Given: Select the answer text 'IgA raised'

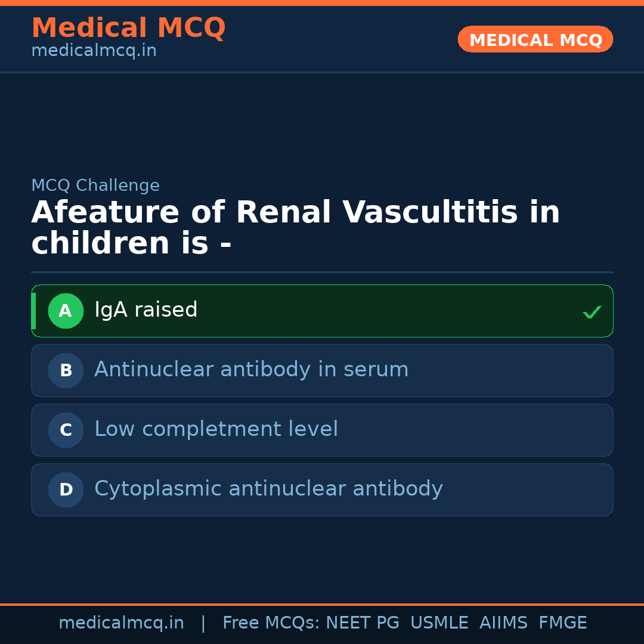Looking at the screenshot, I should [146, 310].
